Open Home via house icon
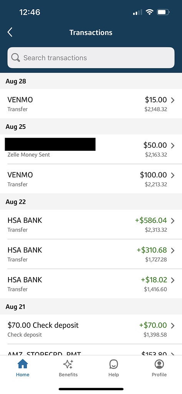The image size is (182, 394). click(23, 364)
